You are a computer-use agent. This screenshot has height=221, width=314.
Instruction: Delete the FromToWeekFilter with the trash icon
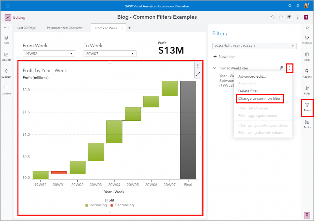point(282,68)
